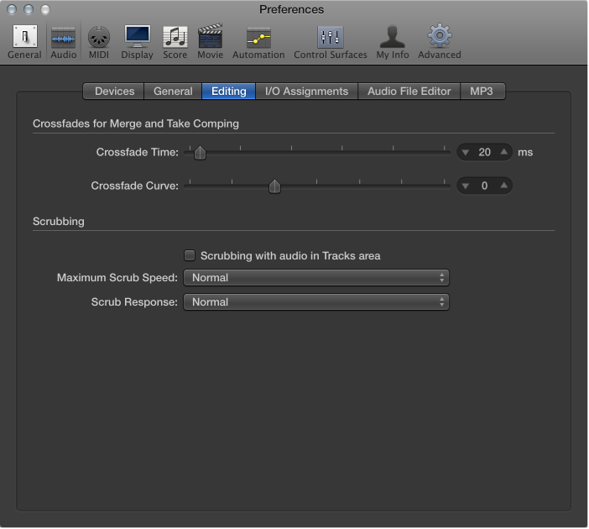
Task: Open the My Info silhouette icon
Action: coord(392,37)
